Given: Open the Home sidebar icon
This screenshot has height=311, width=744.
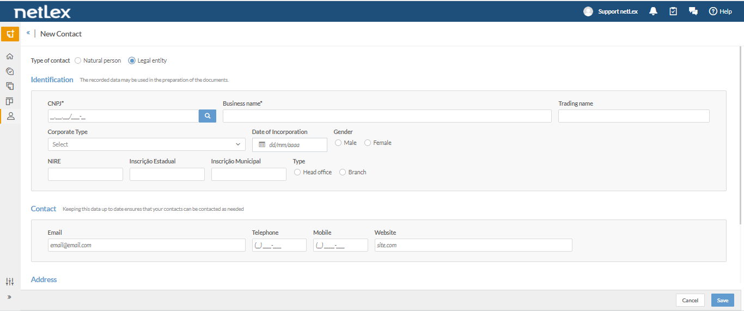Looking at the screenshot, I should (x=10, y=56).
